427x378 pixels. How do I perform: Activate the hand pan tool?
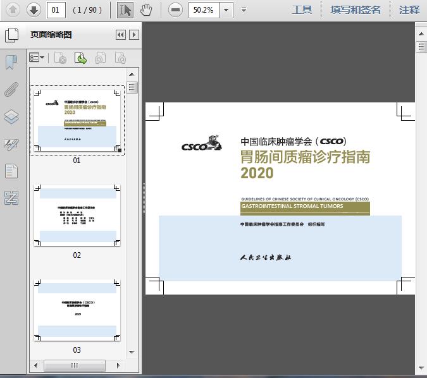(145, 10)
